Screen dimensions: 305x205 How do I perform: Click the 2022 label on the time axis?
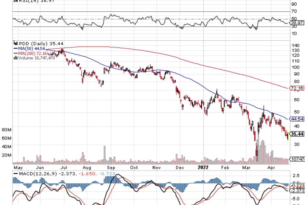[x=203, y=168]
